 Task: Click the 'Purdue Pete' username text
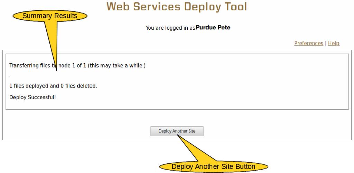pos(213,28)
